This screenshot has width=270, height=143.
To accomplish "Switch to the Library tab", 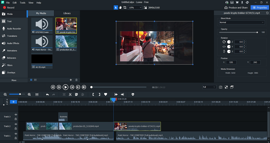I will (67, 13).
